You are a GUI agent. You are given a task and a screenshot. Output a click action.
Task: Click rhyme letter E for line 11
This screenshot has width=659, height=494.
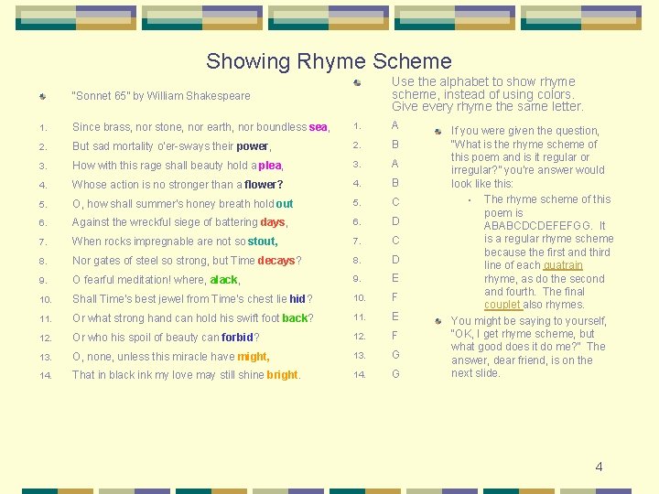(395, 317)
